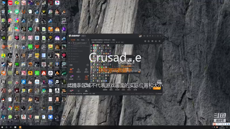Toggle visibility of the Last Epoch source
230x129 pixels.
[69, 62]
